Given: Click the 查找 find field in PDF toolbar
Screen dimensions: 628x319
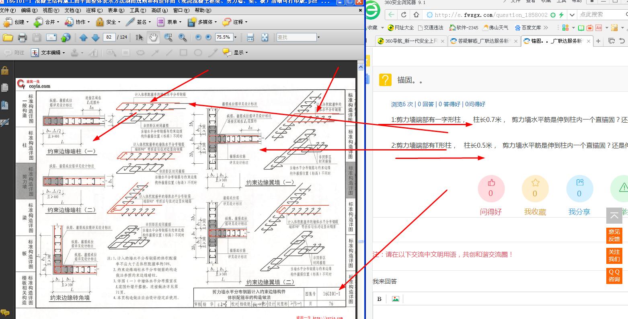Looking at the screenshot, I should (x=296, y=37).
